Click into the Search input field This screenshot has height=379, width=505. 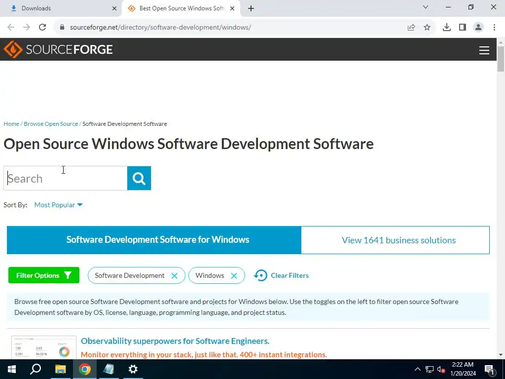[66, 178]
